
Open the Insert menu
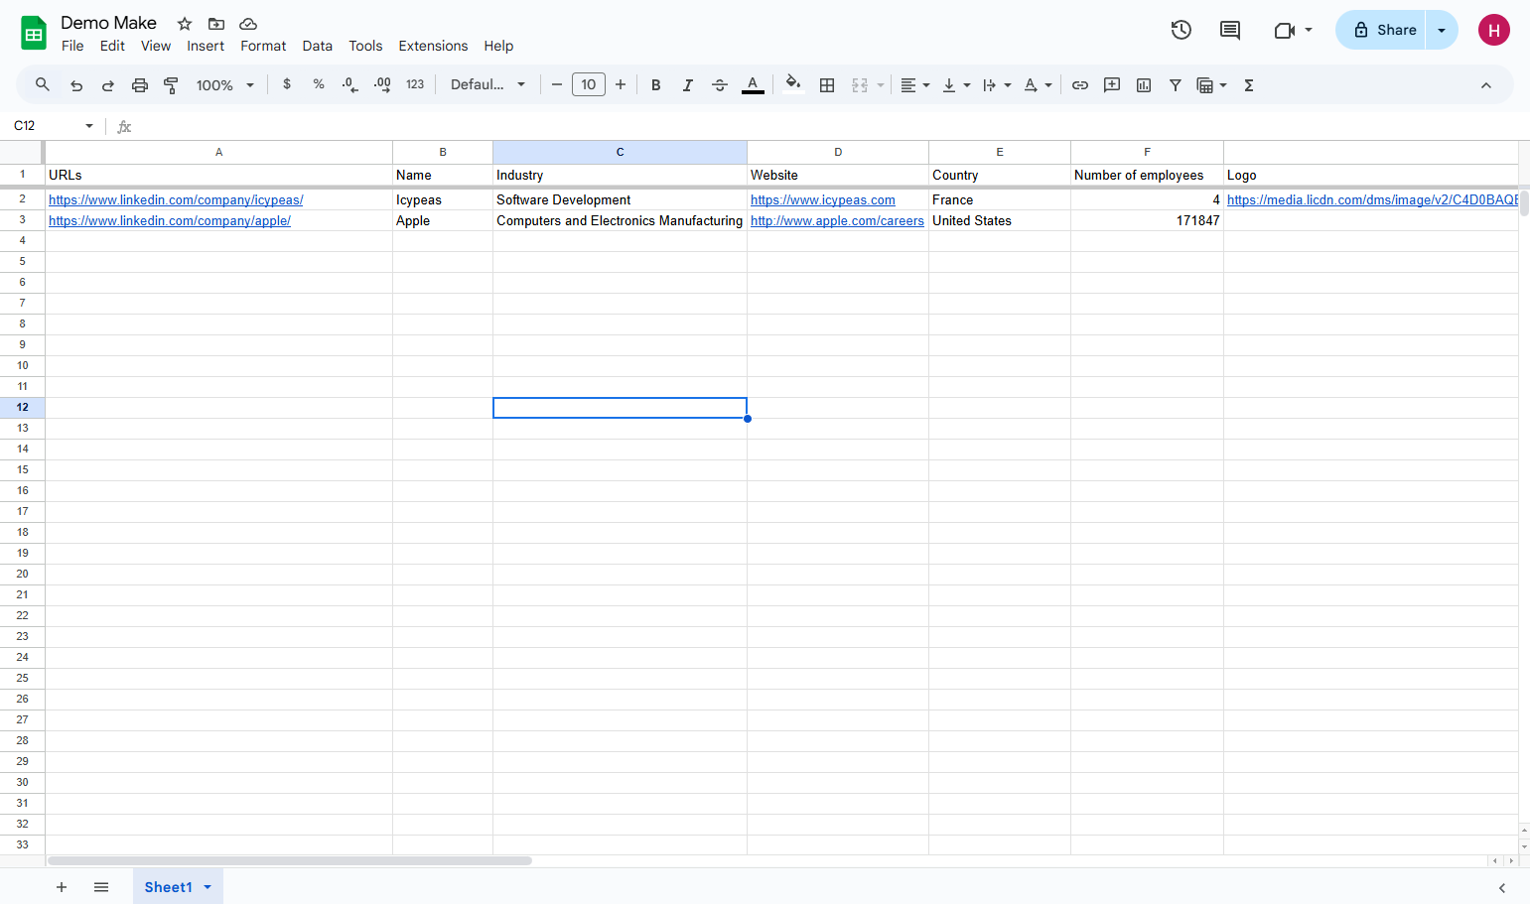[206, 46]
